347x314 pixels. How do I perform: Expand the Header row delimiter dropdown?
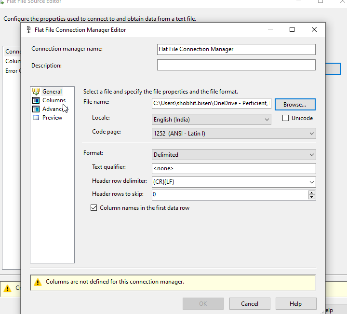(x=312, y=182)
